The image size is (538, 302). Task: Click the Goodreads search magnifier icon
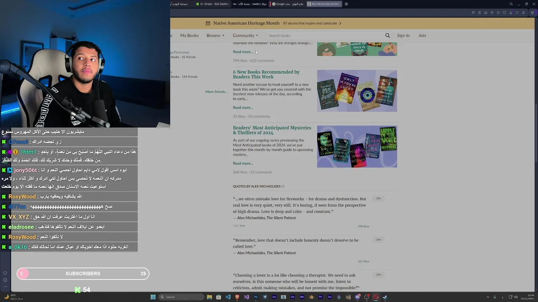click(388, 36)
